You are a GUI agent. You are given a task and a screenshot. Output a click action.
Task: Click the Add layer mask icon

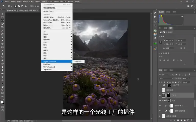tap(178, 120)
